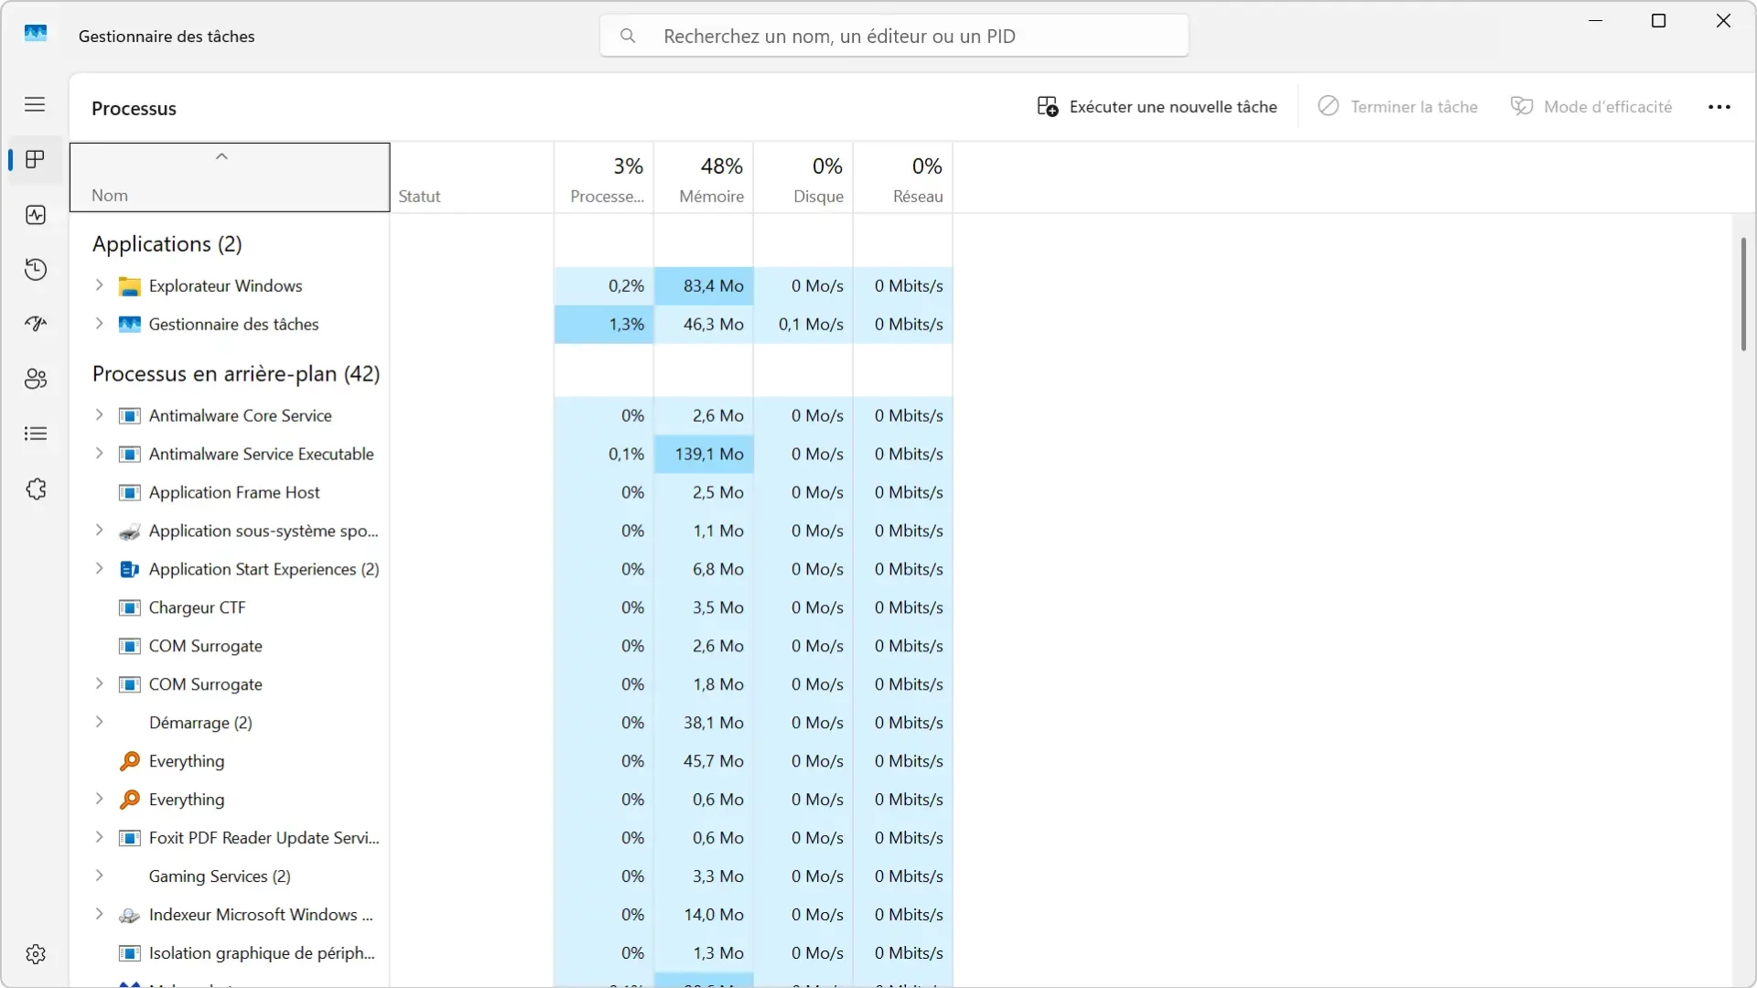The width and height of the screenshot is (1757, 988).
Task: Open the Details list icon in sidebar
Action: [36, 434]
